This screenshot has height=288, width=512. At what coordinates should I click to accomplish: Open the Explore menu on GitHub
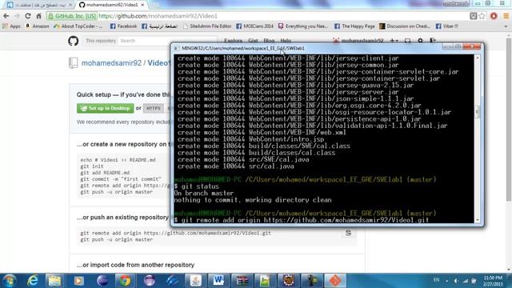(x=233, y=41)
